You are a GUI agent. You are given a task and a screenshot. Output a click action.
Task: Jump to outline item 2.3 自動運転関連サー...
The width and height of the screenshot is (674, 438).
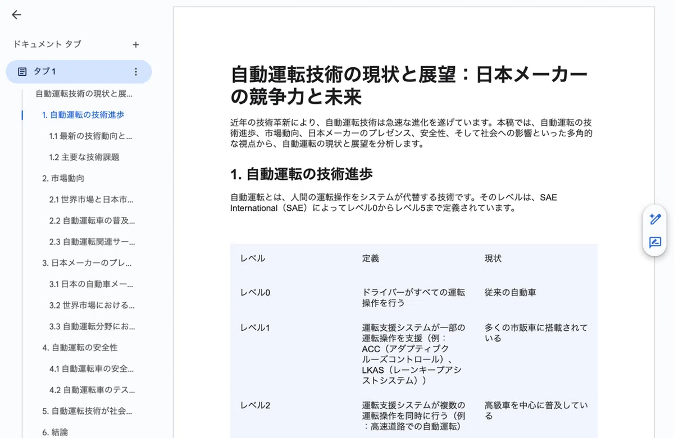92,243
